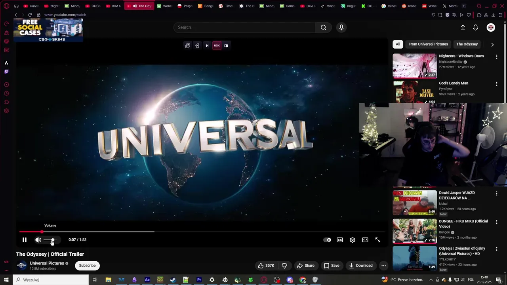The image size is (507, 285).
Task: Download the video
Action: [x=361, y=266]
